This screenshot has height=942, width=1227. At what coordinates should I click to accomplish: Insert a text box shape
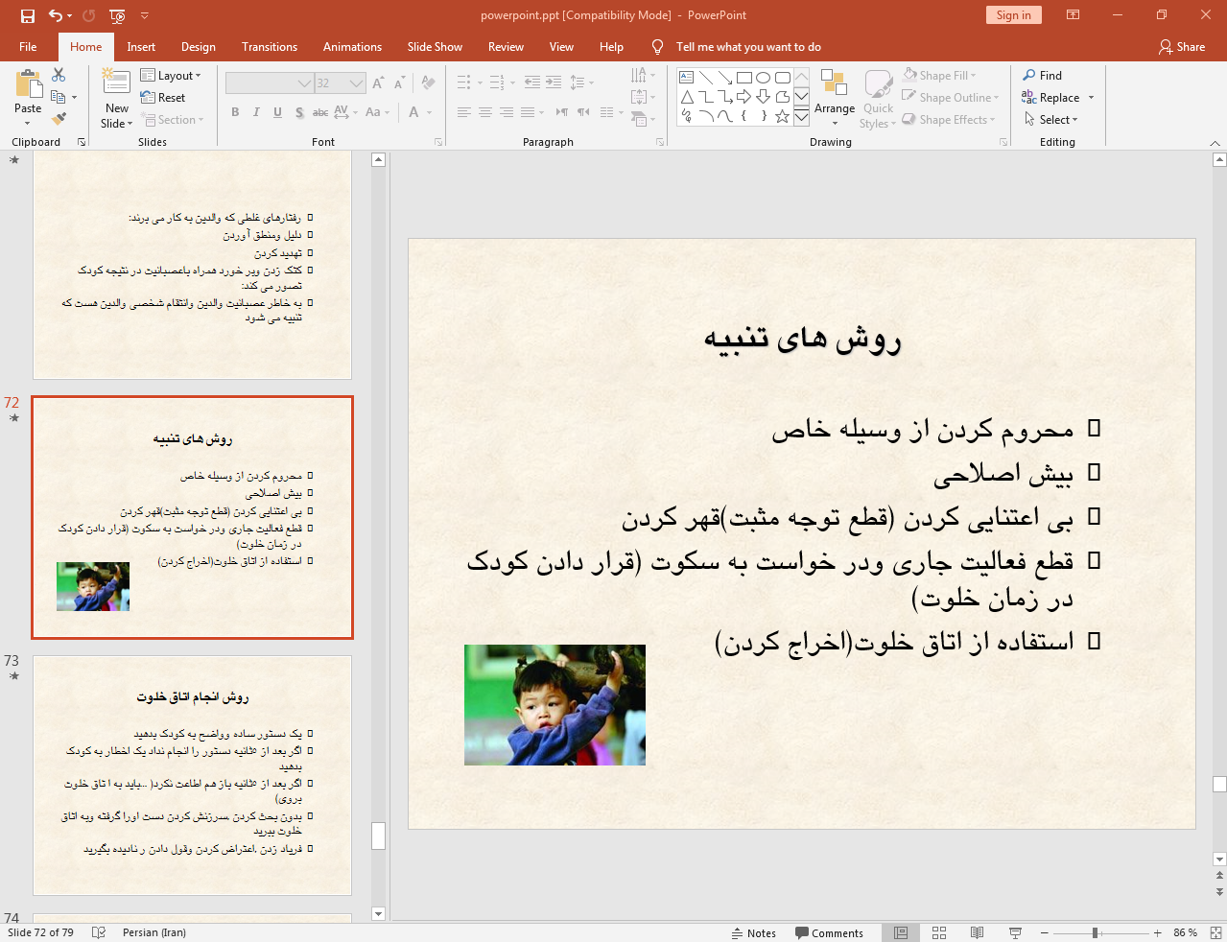coord(687,78)
